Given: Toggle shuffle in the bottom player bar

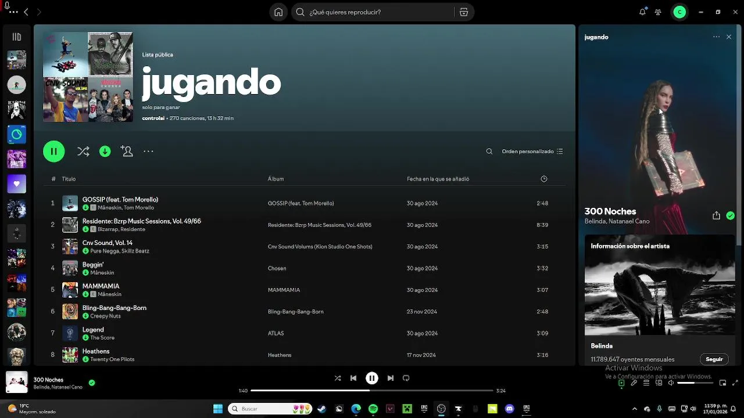Looking at the screenshot, I should [x=338, y=378].
